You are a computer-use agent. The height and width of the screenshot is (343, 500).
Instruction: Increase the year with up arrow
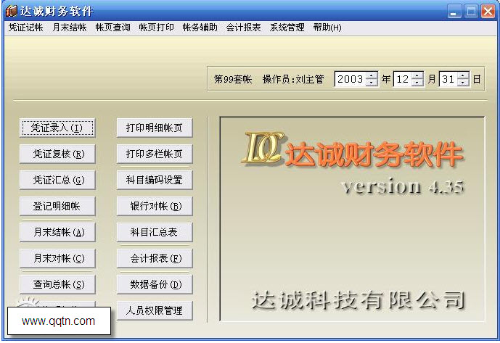(371, 75)
